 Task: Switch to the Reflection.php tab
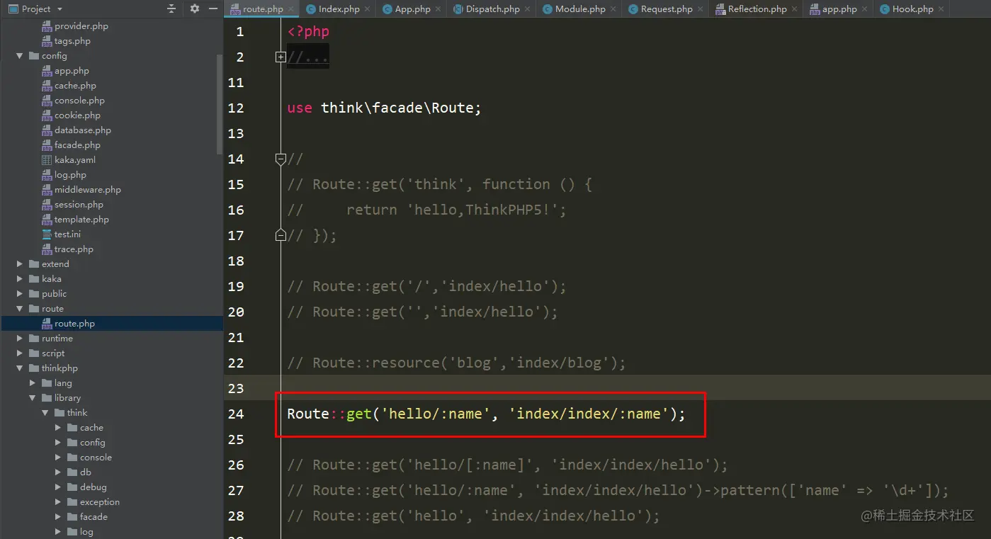(x=757, y=9)
